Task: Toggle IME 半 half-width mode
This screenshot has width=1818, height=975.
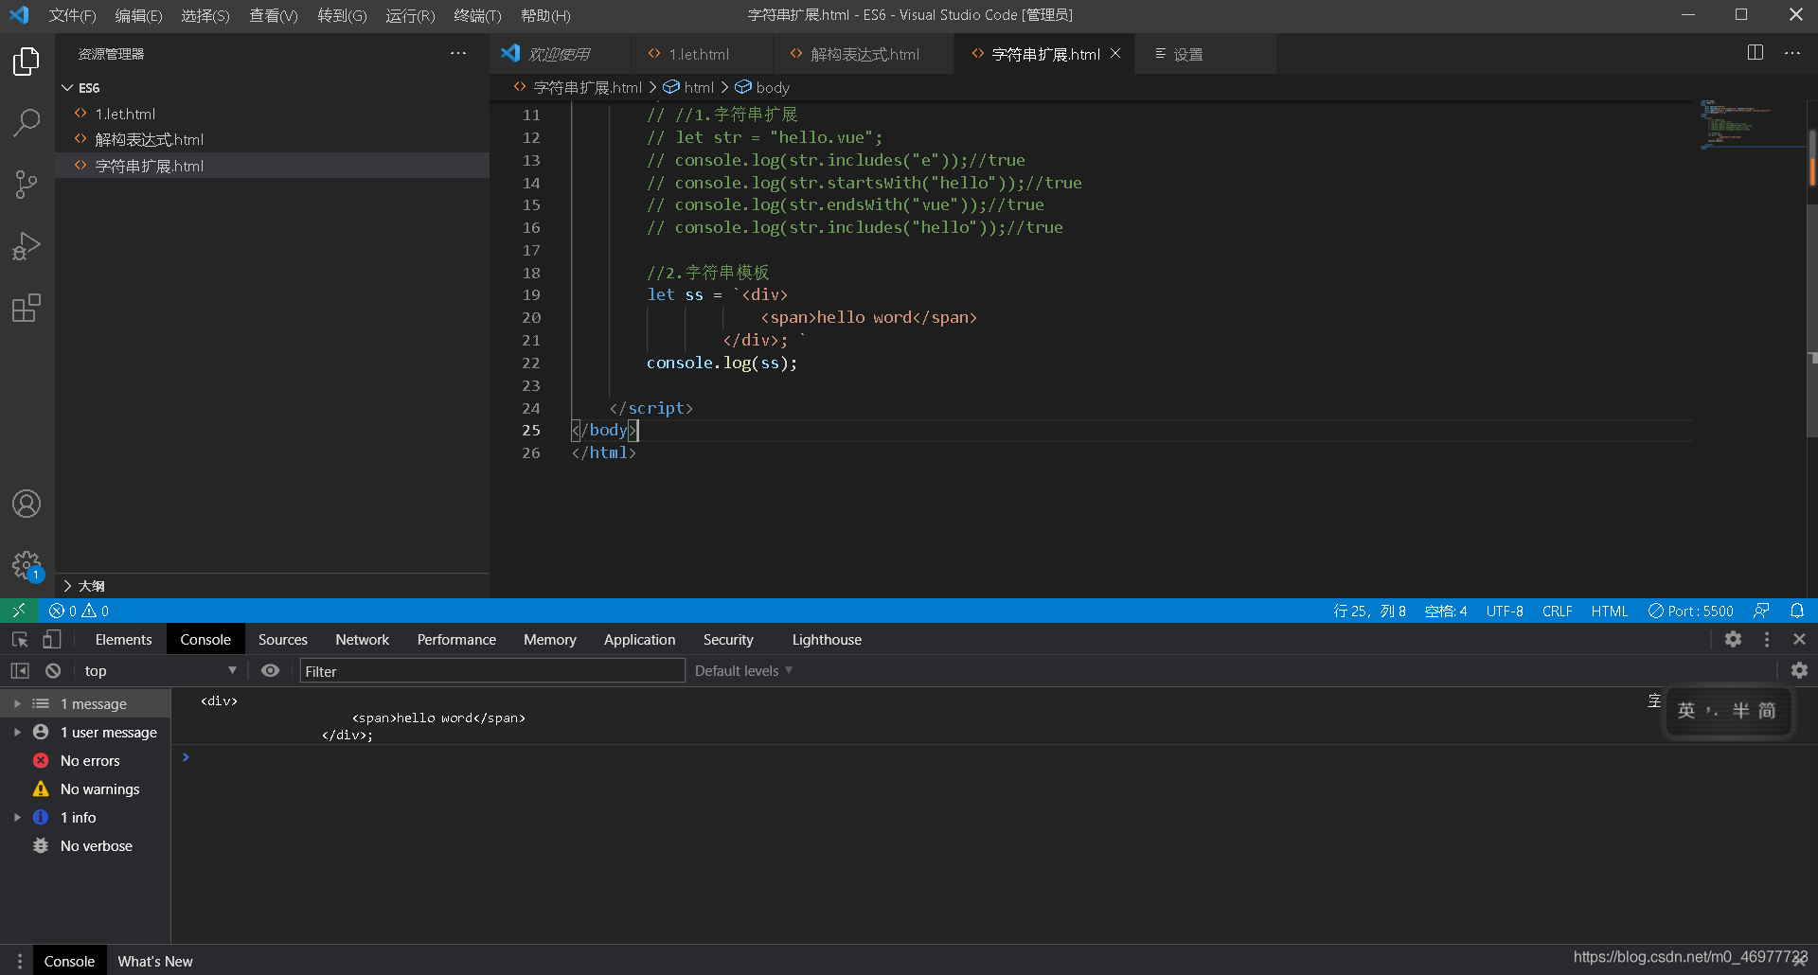Action: (x=1740, y=711)
